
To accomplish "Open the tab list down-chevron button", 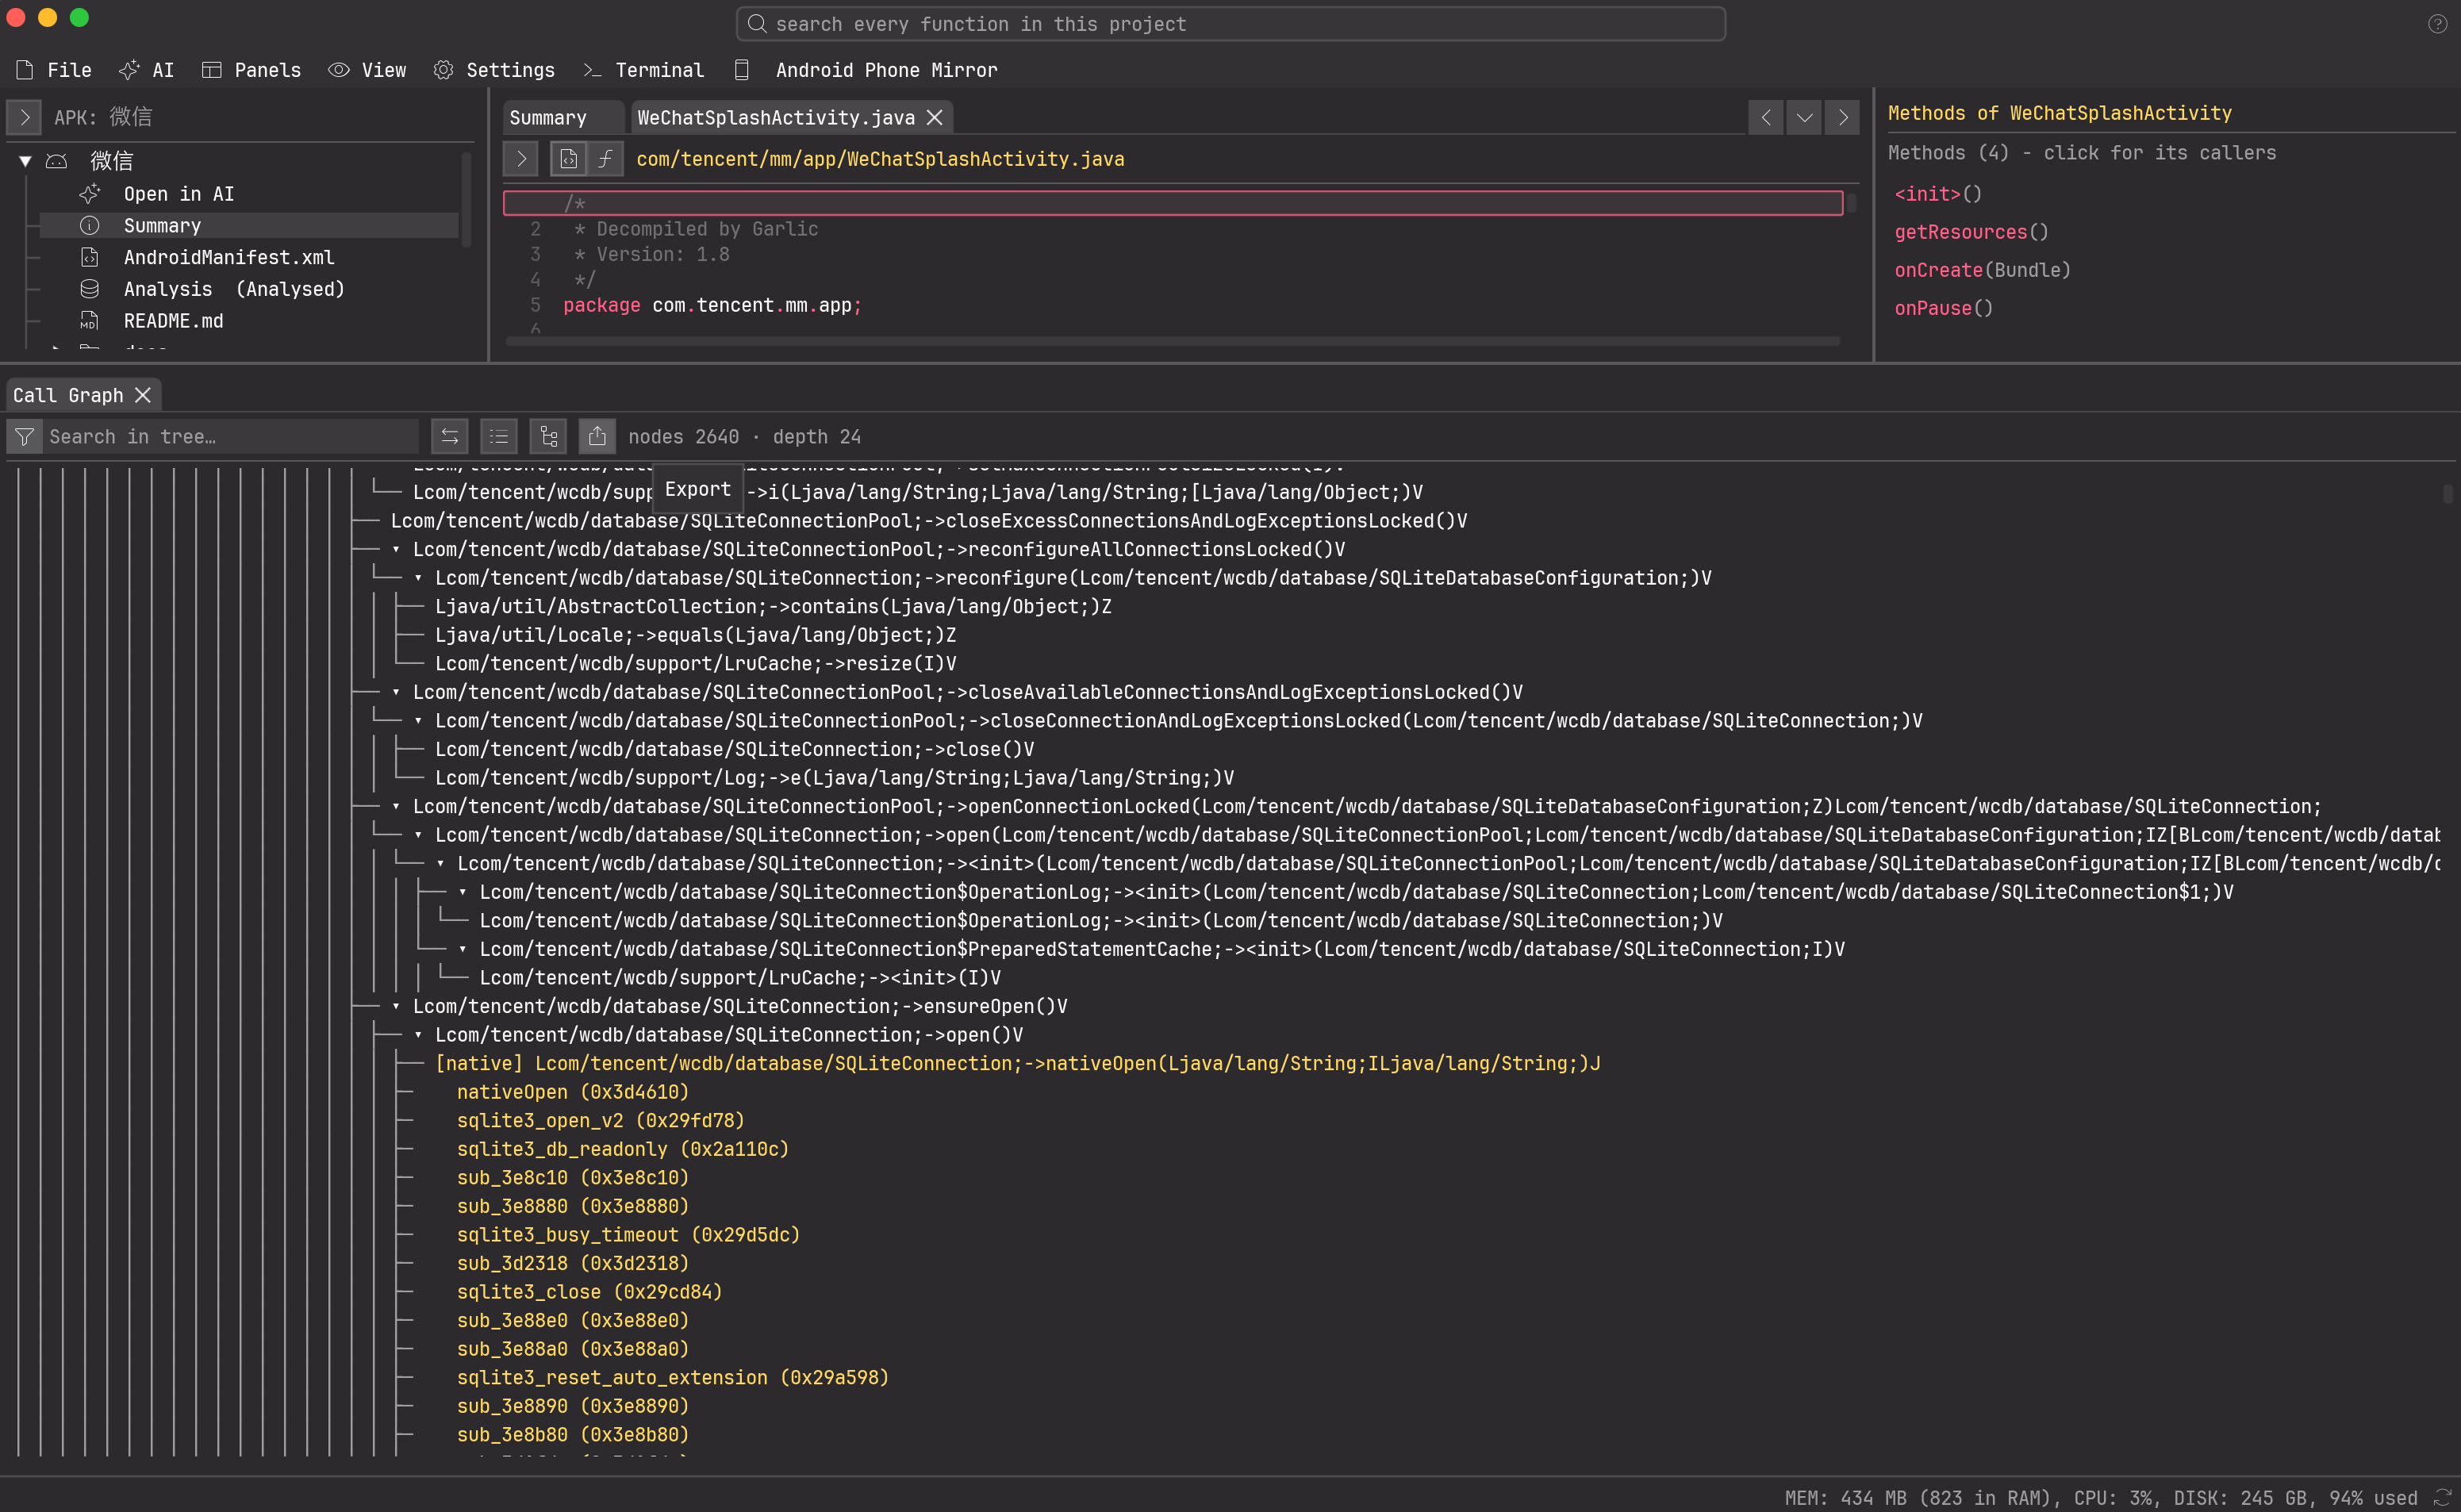I will coord(1804,117).
